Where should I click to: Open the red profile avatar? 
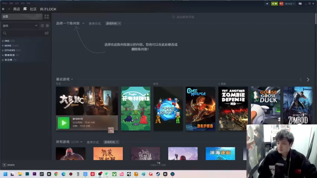pos(281,4)
